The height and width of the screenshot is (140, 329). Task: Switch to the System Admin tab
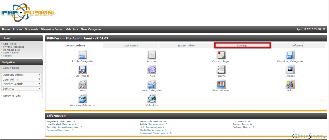coord(186,45)
